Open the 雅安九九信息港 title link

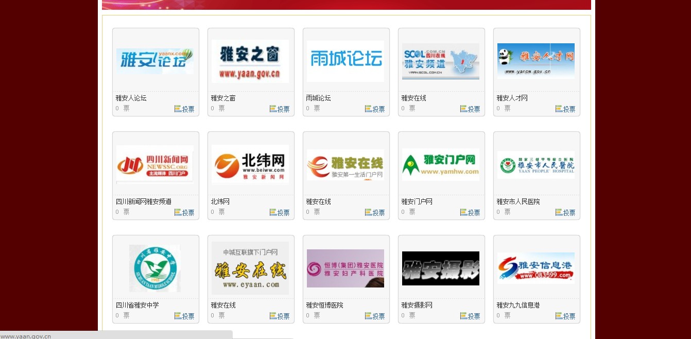pos(518,305)
